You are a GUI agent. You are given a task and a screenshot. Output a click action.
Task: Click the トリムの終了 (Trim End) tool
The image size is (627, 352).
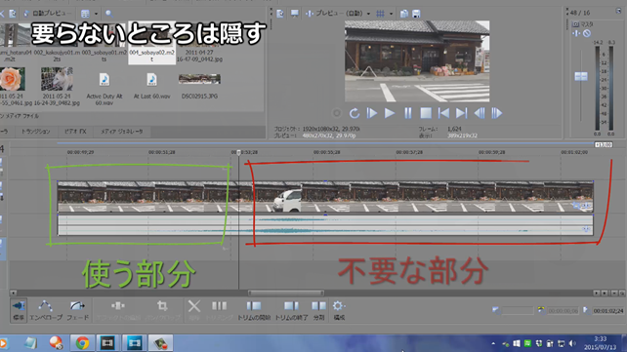pos(291,310)
